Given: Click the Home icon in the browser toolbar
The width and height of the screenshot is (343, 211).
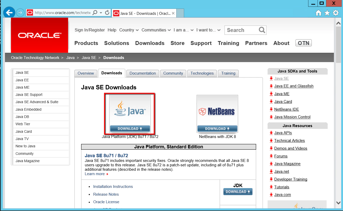Looking at the screenshot, I should tap(318, 12).
